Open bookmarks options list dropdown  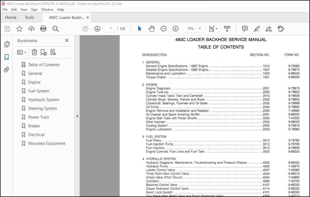pos(22,52)
